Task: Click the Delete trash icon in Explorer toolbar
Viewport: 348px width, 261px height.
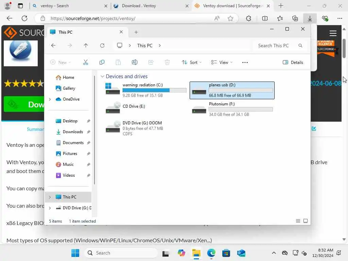Action: [x=167, y=63]
